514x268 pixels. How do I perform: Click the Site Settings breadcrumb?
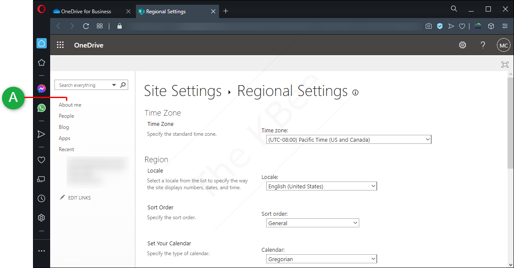[183, 91]
